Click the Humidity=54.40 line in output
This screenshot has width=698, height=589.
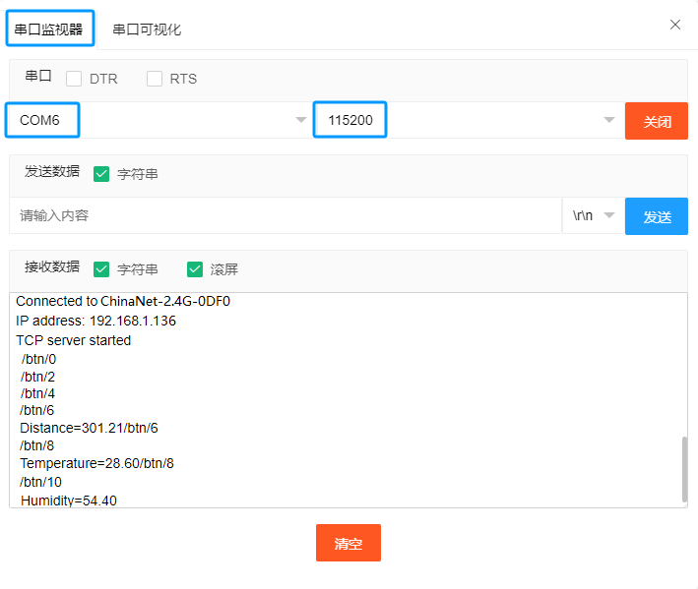69,501
